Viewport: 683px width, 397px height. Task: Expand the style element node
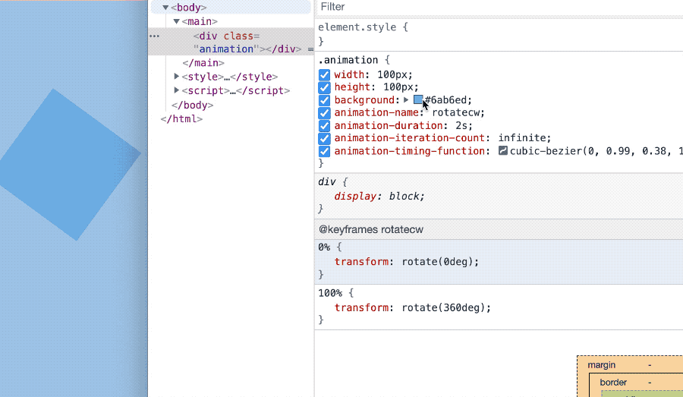coord(176,77)
